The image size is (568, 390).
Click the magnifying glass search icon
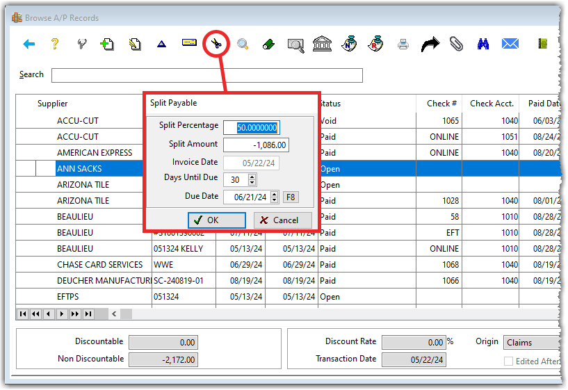point(243,44)
